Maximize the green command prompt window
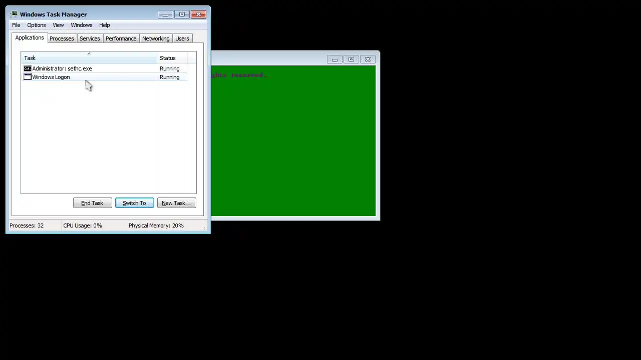 (351, 59)
